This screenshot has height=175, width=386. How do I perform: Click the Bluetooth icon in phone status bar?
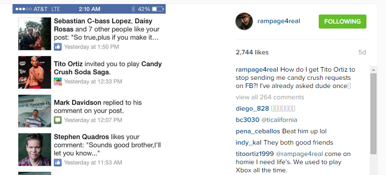(x=133, y=9)
